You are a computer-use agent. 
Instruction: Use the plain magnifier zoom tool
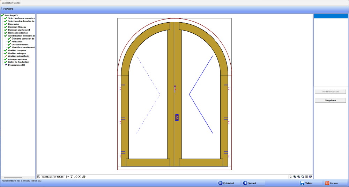coord(303,177)
